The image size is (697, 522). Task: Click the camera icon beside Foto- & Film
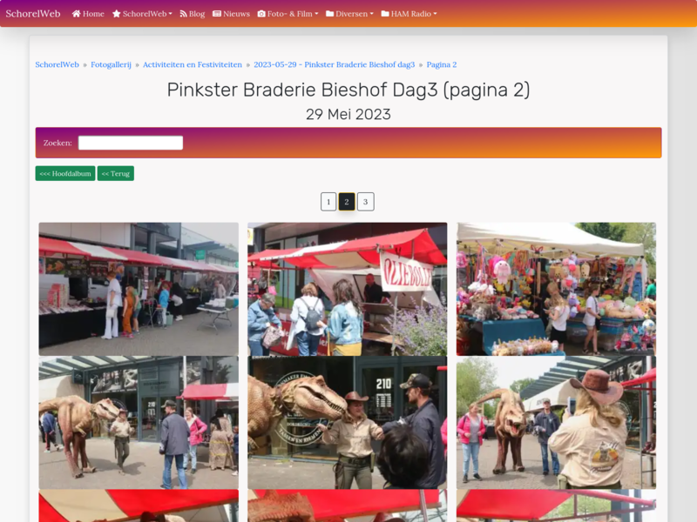tap(261, 14)
